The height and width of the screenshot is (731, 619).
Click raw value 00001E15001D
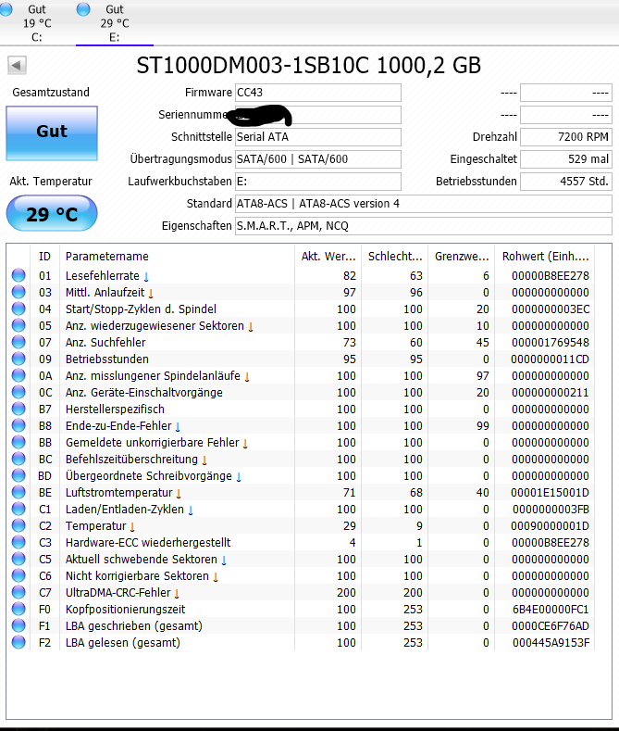[551, 492]
